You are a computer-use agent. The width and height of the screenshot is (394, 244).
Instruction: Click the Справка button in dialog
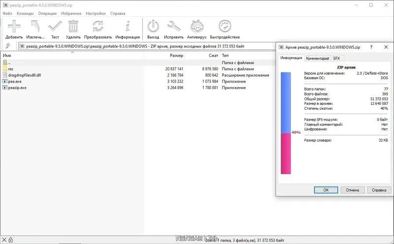pos(379,190)
